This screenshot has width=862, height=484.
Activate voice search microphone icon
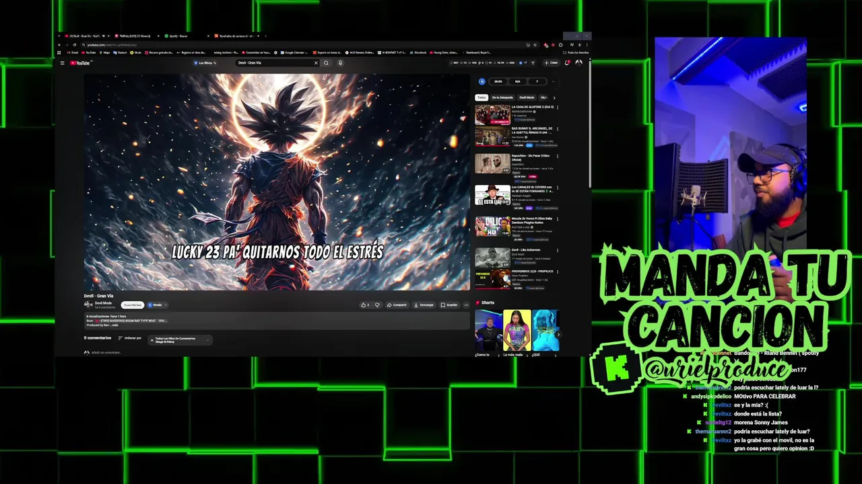pos(340,63)
